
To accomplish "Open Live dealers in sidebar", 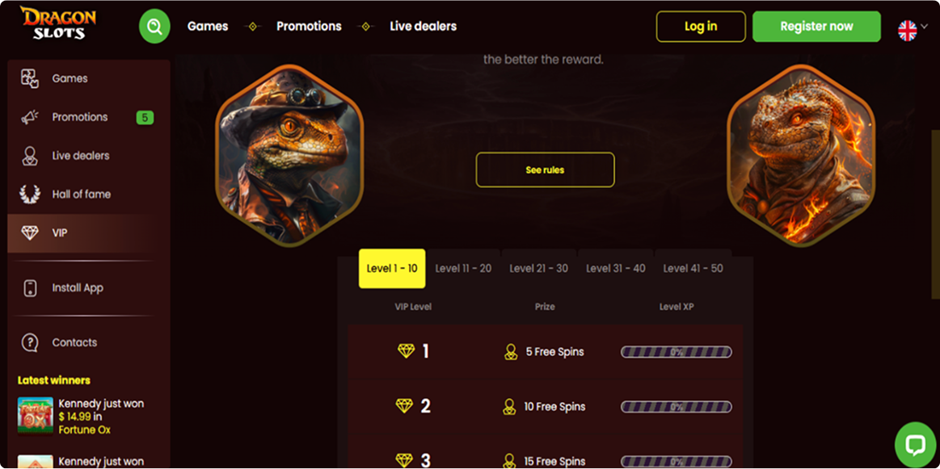I will click(x=80, y=156).
